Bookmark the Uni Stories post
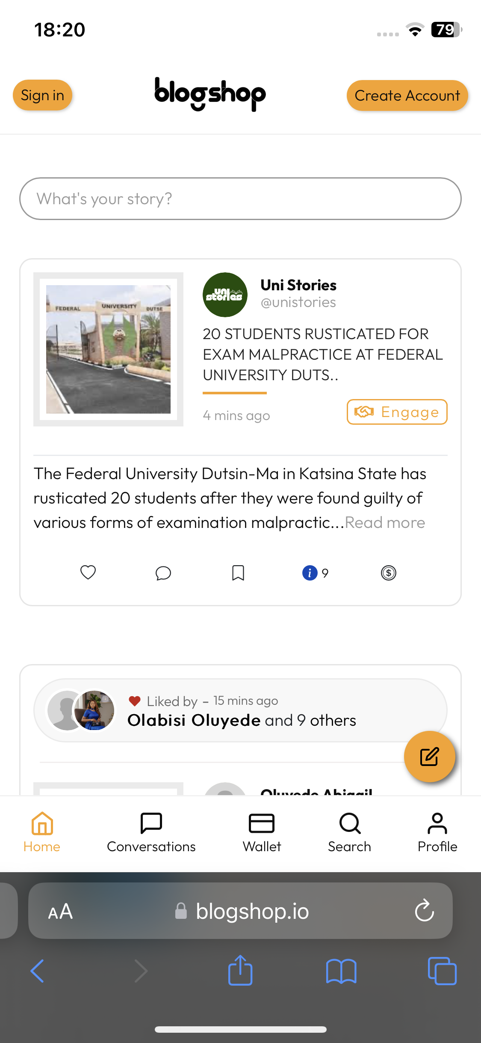The image size is (481, 1043). pyautogui.click(x=238, y=573)
